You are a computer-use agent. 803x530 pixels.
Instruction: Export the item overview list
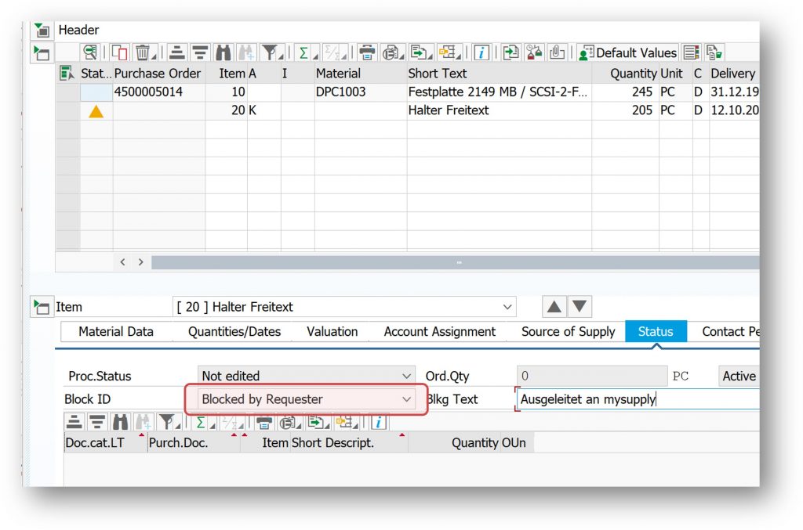[x=420, y=52]
